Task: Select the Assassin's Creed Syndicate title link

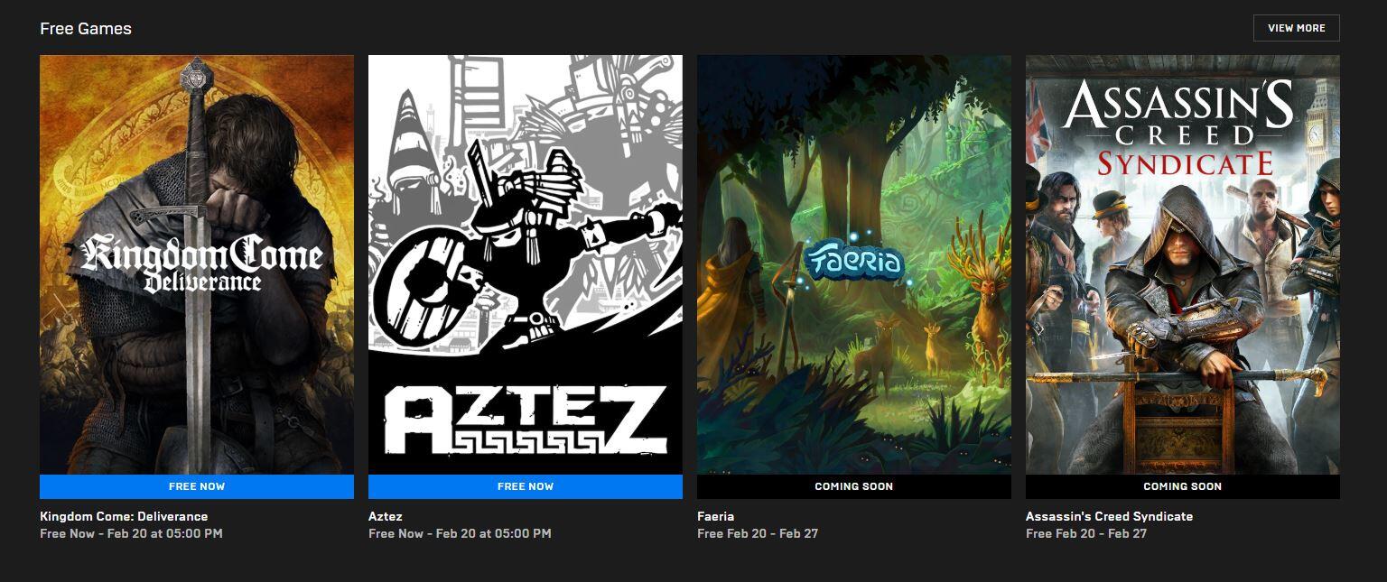Action: point(1109,516)
